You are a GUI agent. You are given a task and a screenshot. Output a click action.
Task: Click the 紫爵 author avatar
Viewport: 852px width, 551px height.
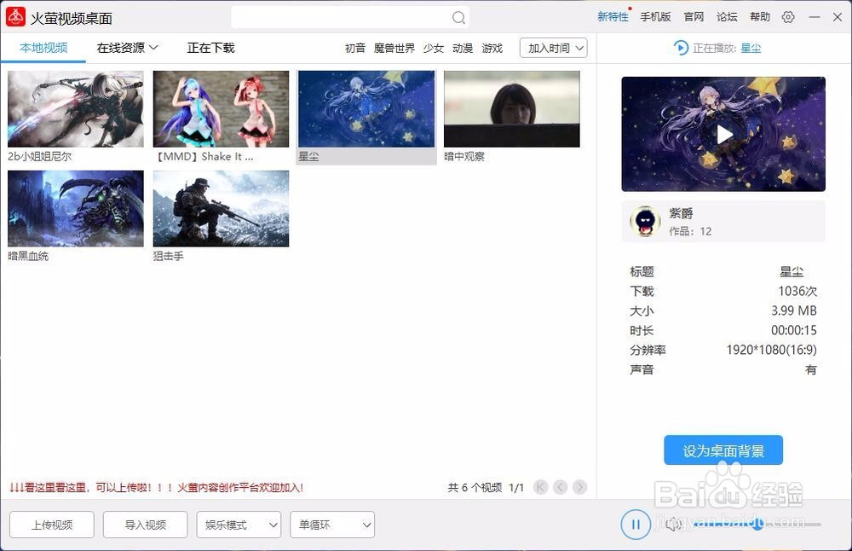(x=645, y=221)
